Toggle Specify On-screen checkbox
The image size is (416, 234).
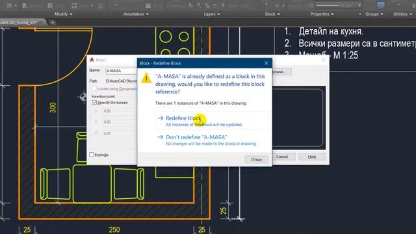click(x=94, y=103)
